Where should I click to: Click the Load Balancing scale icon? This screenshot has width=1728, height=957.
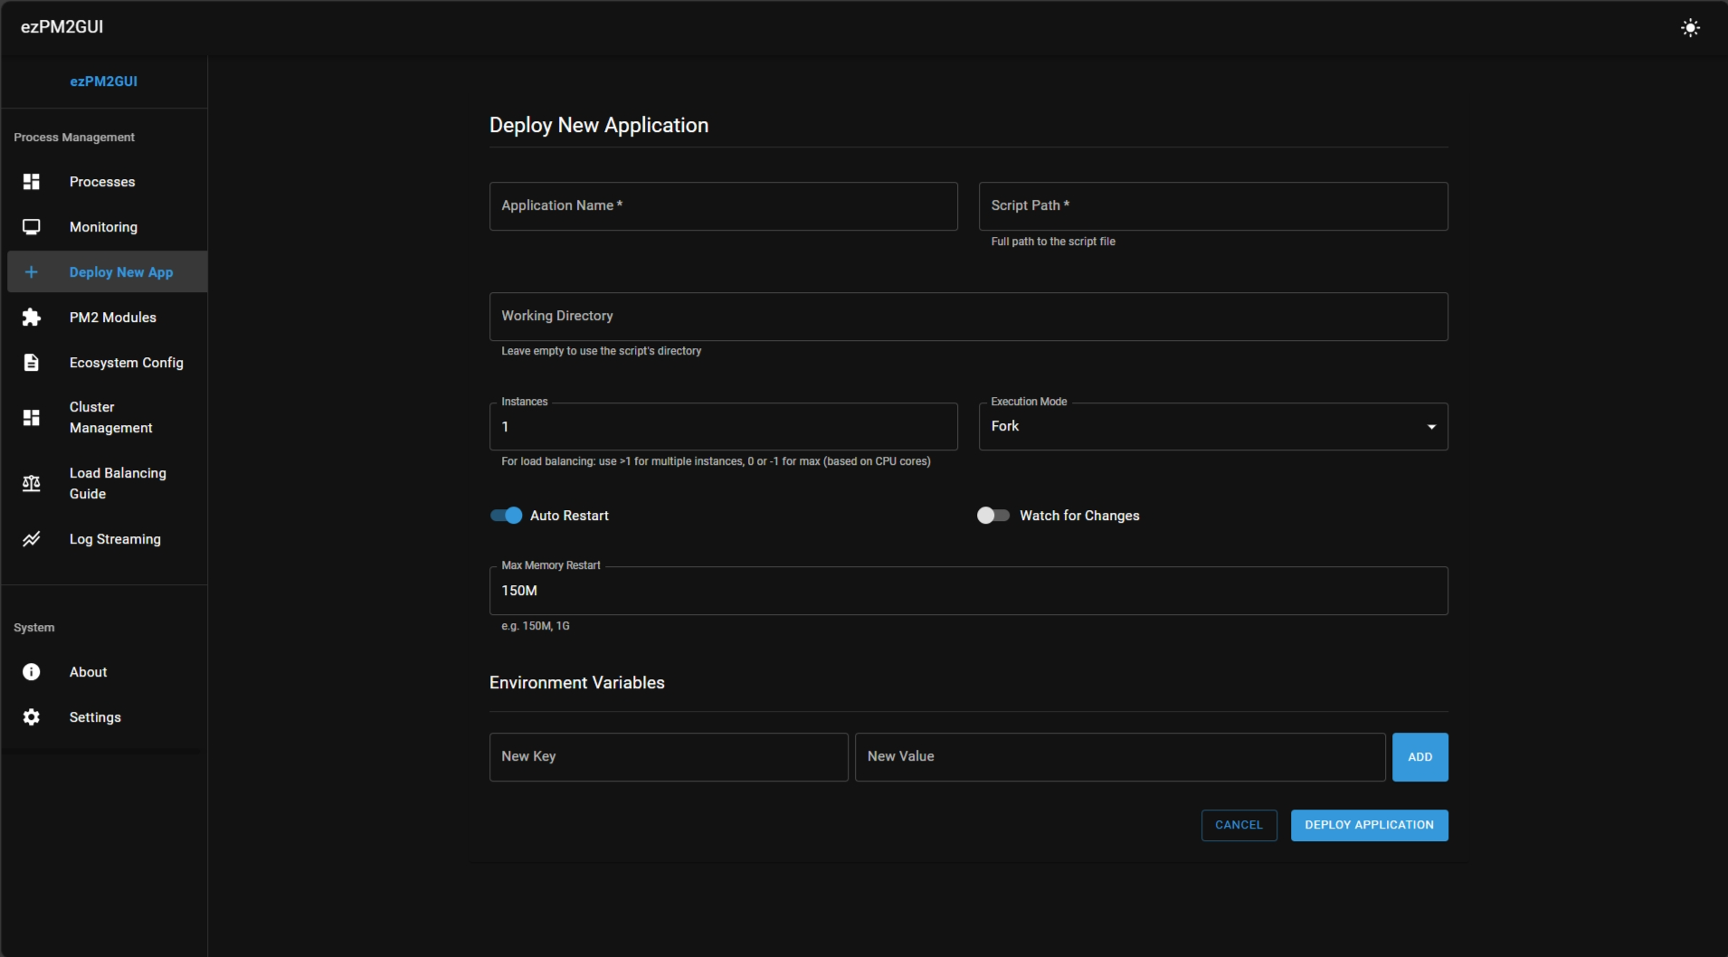point(32,484)
